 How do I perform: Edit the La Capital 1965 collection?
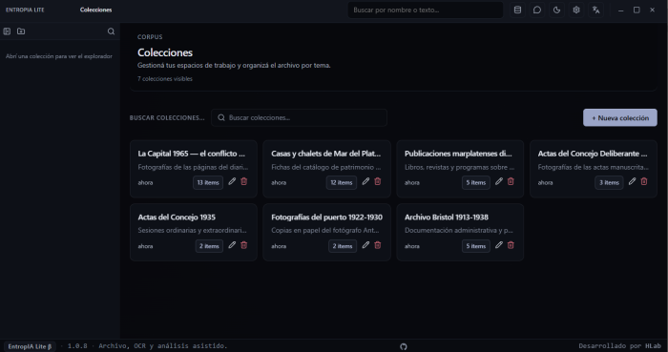click(x=232, y=182)
